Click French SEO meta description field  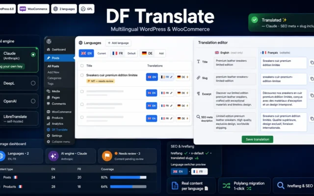284,122
